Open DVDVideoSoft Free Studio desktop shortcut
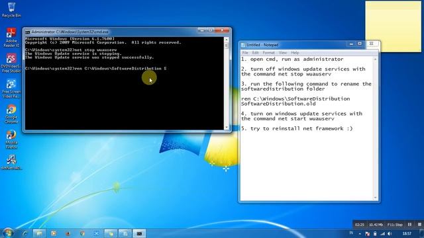 [x=11, y=63]
